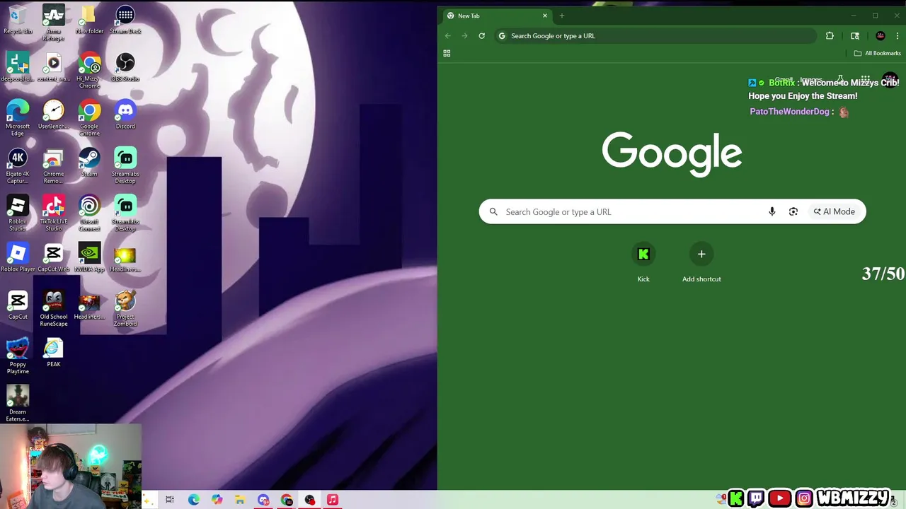Launch Roblox Player desktop shortcut
906x509 pixels.
point(18,257)
